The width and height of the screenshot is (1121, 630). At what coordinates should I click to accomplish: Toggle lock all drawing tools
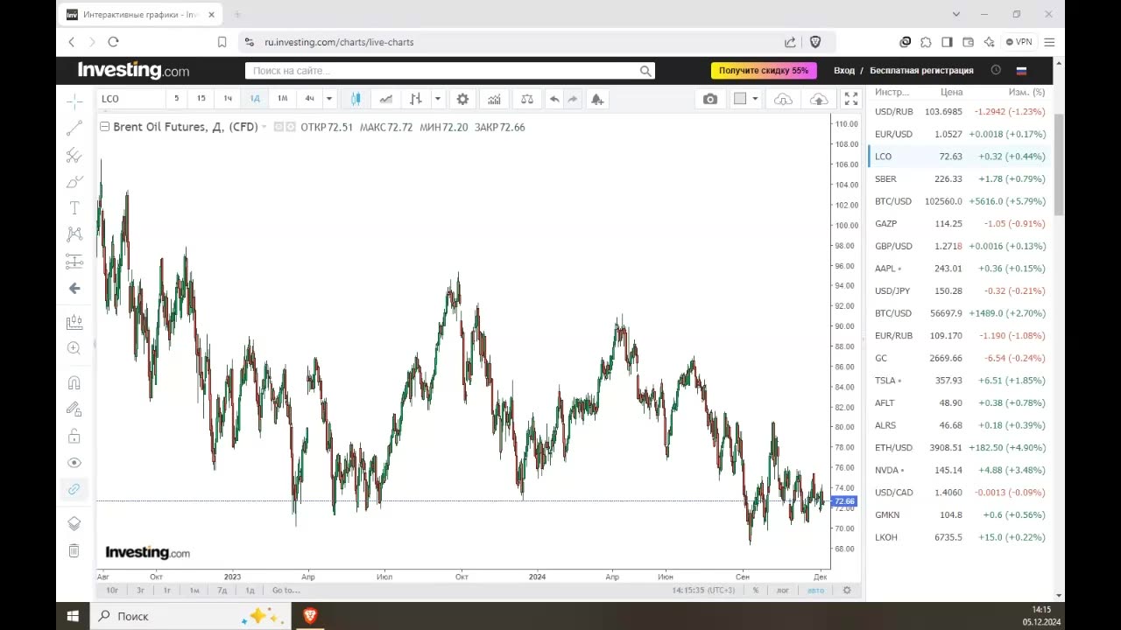[74, 436]
